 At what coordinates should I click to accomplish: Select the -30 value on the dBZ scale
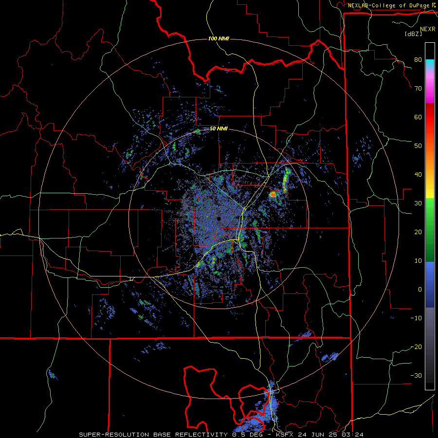tap(416, 376)
